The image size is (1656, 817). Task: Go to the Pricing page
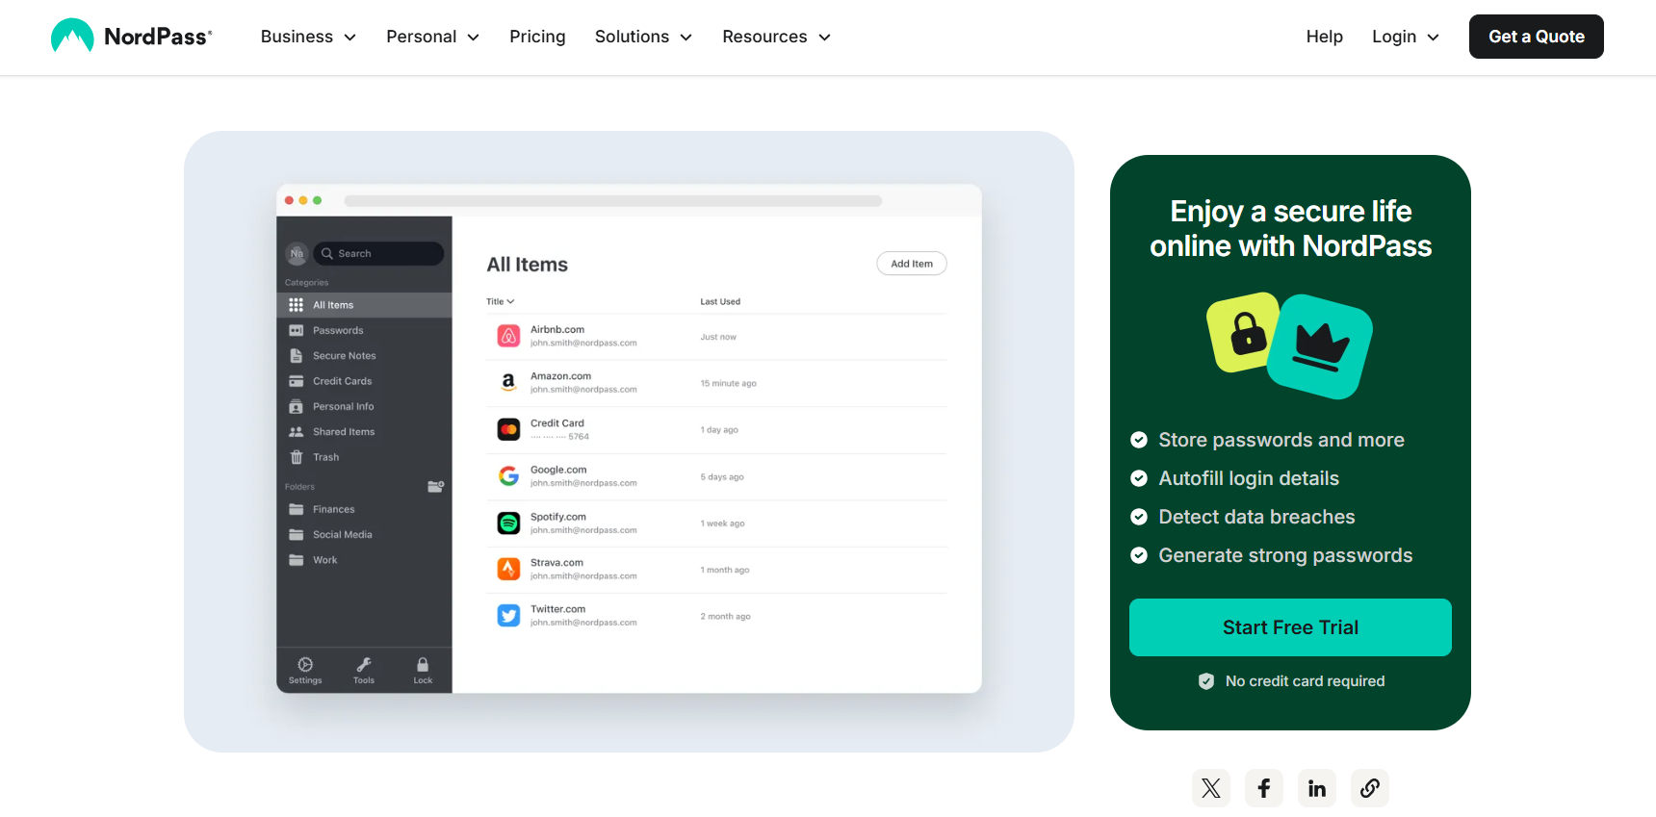click(537, 37)
